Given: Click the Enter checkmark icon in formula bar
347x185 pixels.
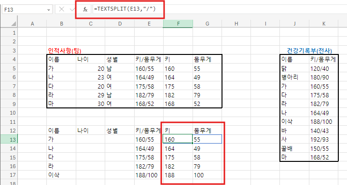Looking at the screenshot, I should pos(72,9).
